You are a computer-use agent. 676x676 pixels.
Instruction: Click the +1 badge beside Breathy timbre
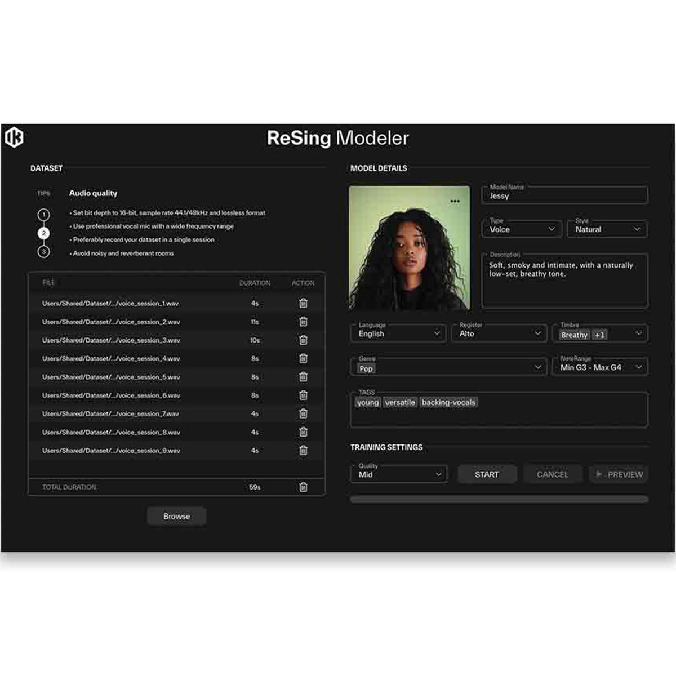(599, 335)
